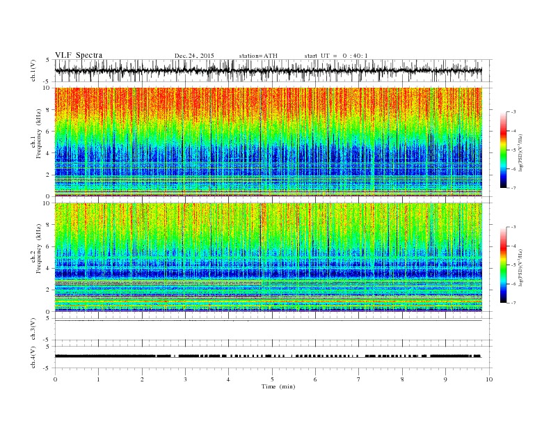Select the "ch.4(V)" axis label
This screenshot has height=426, width=551.
[33, 357]
